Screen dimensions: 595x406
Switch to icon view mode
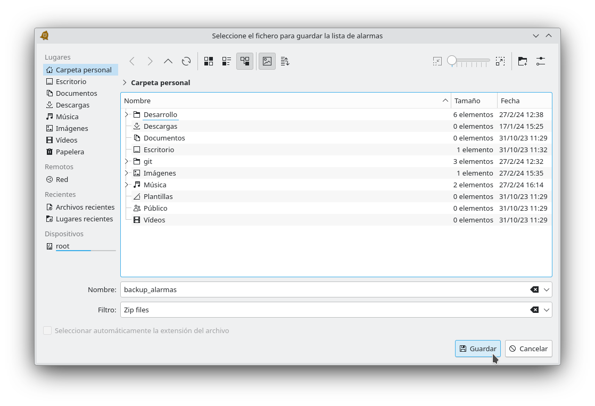209,61
